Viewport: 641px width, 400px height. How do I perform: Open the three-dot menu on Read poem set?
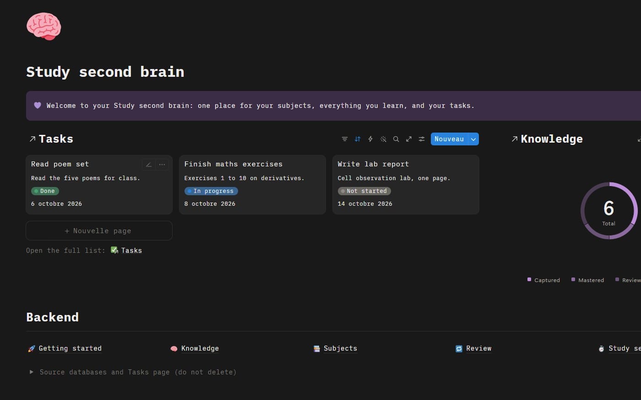tap(162, 165)
